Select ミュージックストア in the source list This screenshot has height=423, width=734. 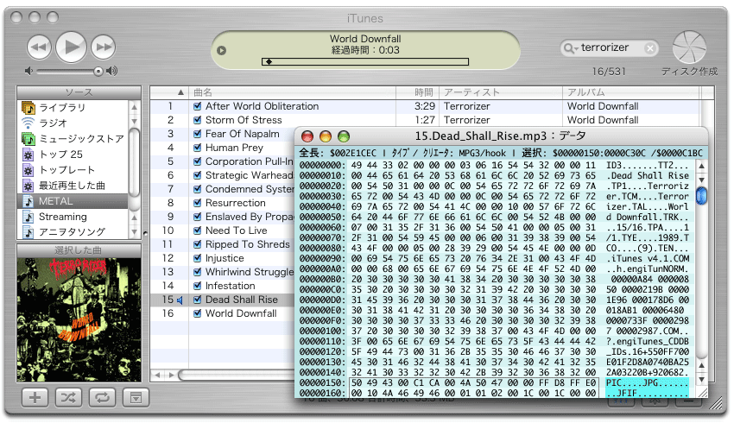[x=81, y=139]
